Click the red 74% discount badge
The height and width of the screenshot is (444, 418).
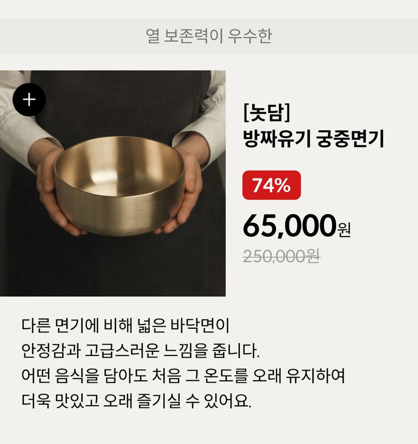271,185
